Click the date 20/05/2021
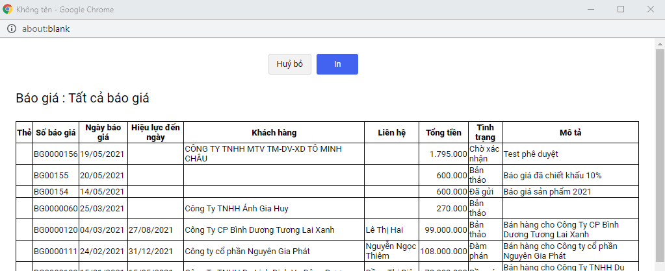The image size is (665, 271). point(102,176)
